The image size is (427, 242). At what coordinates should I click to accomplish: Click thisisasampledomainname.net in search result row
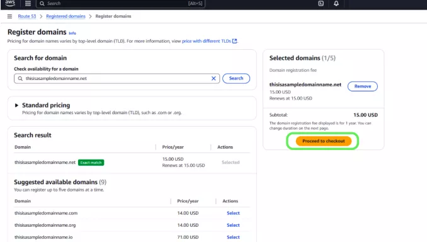pyautogui.click(x=45, y=163)
